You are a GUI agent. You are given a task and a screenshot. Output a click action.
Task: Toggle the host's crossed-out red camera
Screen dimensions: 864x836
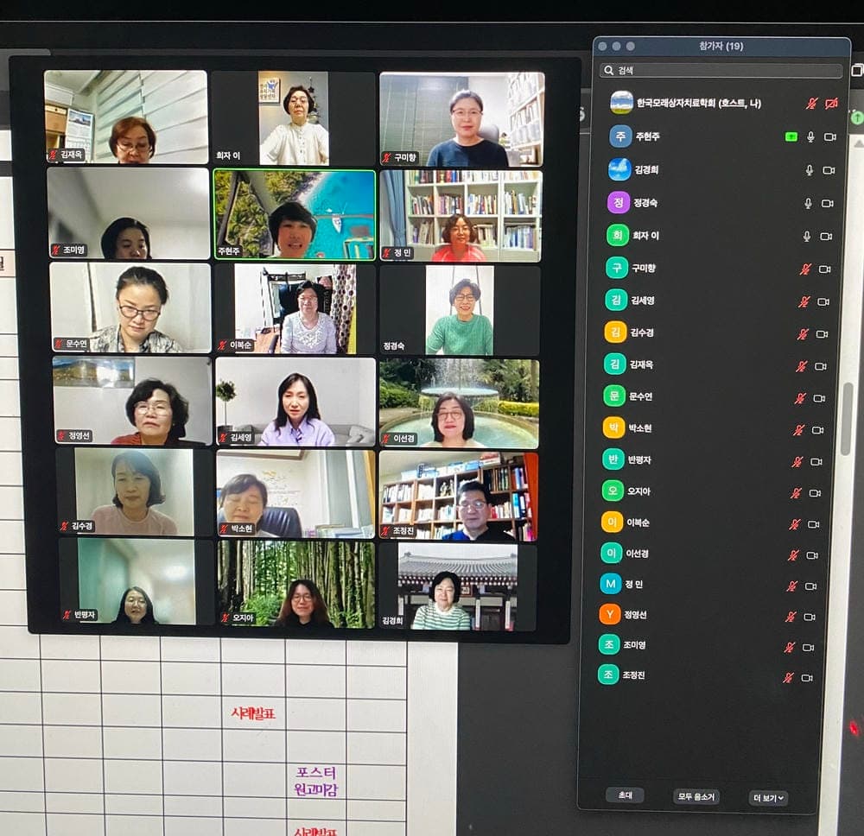[x=831, y=104]
